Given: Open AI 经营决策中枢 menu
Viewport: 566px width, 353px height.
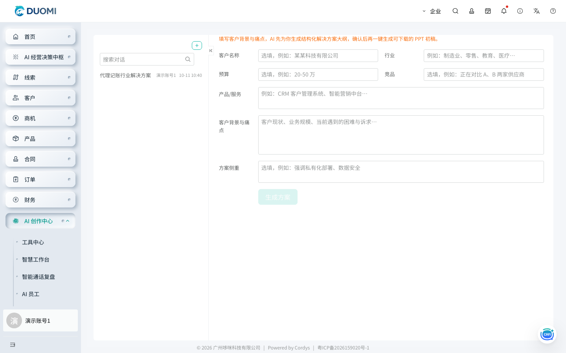Looking at the screenshot, I should point(40,57).
